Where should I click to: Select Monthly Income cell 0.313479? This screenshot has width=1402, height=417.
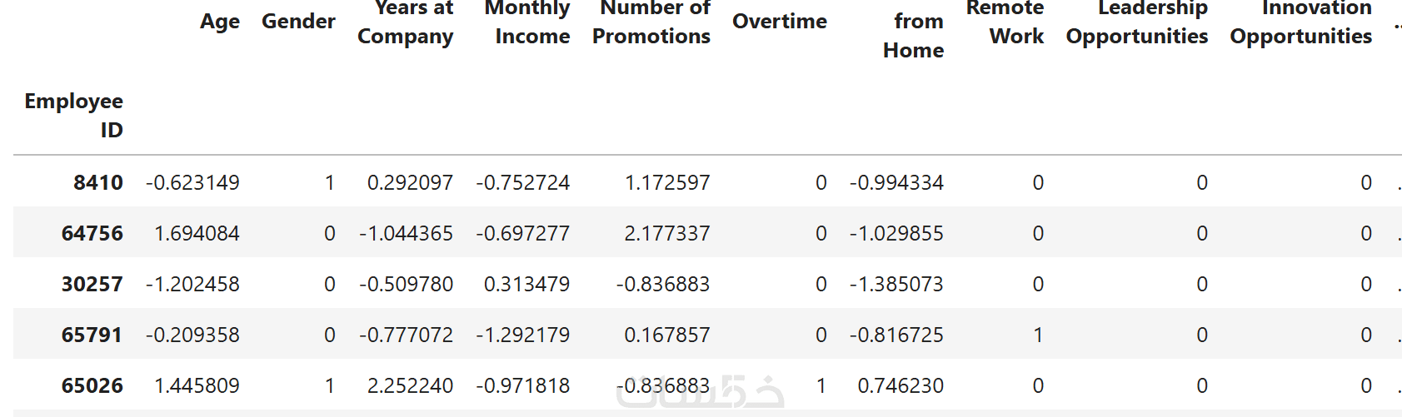point(527,285)
